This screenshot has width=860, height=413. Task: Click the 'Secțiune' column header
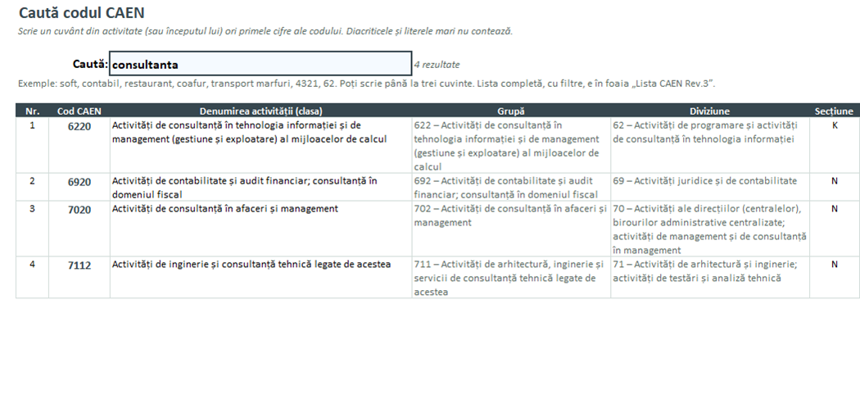coord(835,111)
